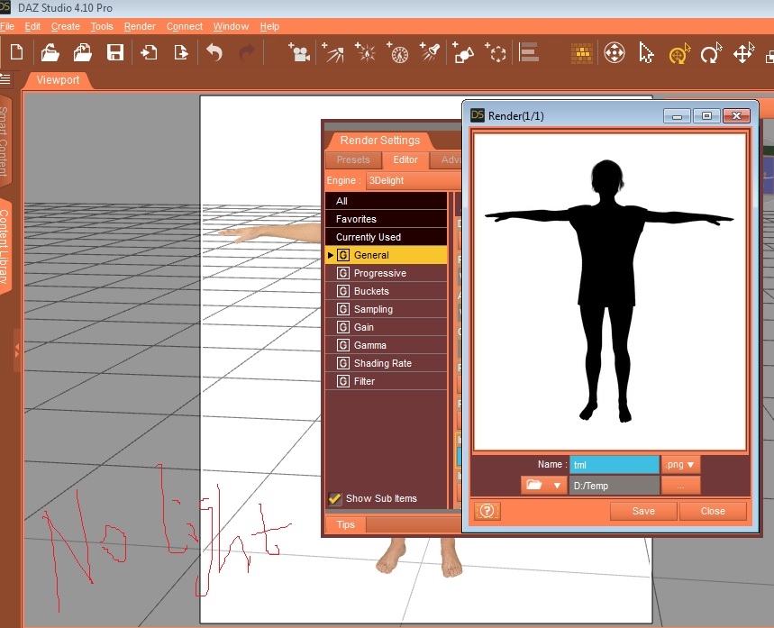Select the Universal manipulator tool

678,54
